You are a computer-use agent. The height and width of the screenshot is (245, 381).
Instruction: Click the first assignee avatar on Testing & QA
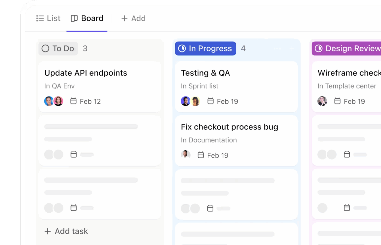pos(185,101)
